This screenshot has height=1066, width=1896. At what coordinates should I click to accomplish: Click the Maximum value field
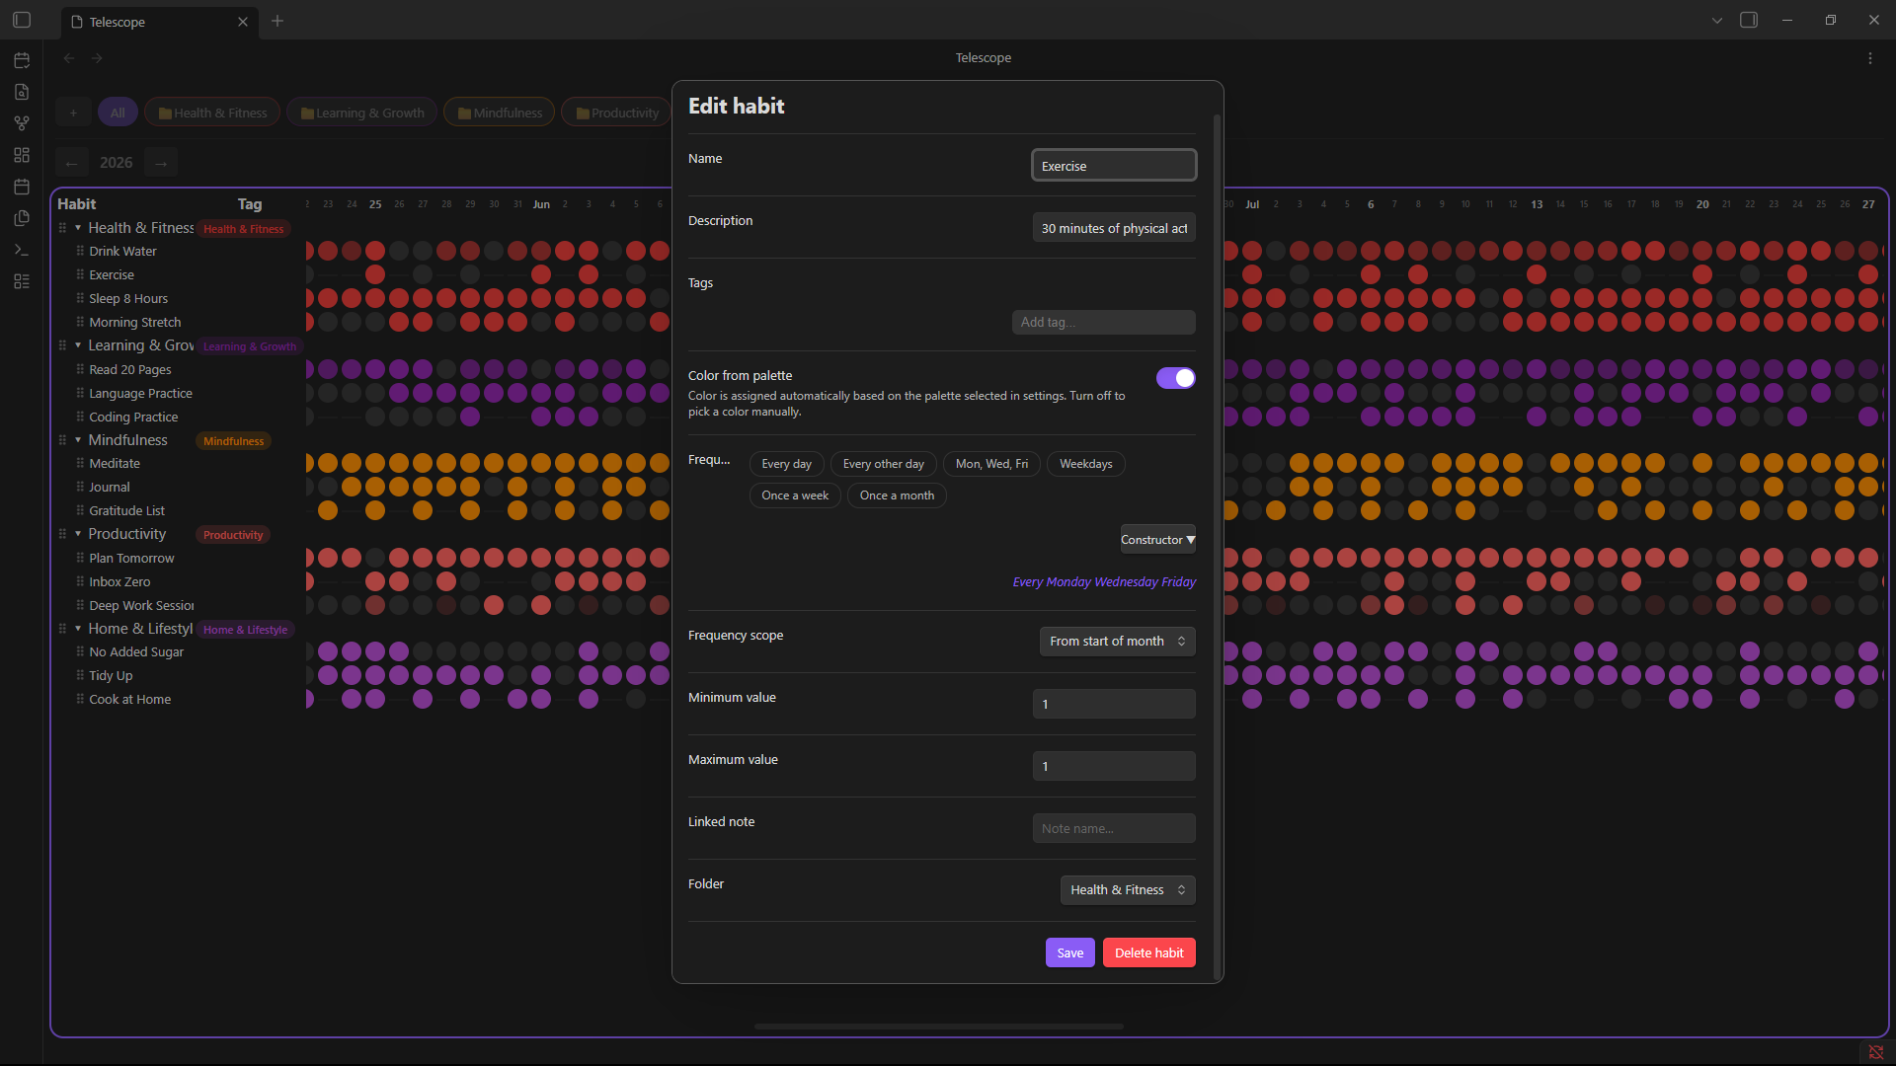point(1114,766)
